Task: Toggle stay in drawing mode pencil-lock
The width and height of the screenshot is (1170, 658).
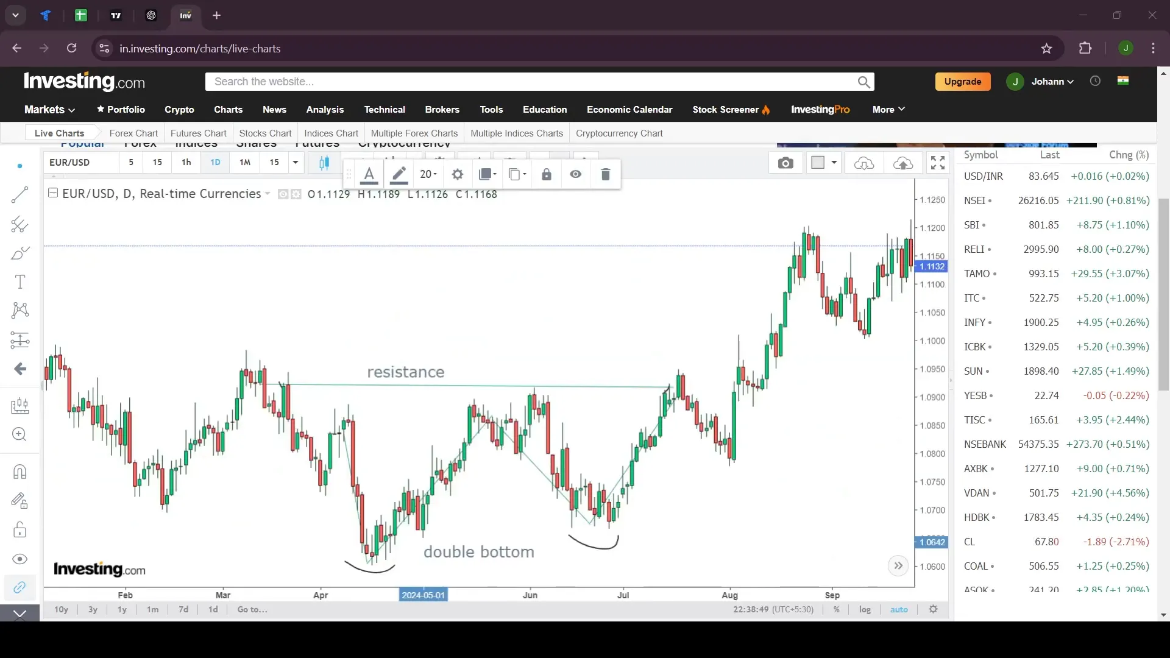Action: (19, 501)
